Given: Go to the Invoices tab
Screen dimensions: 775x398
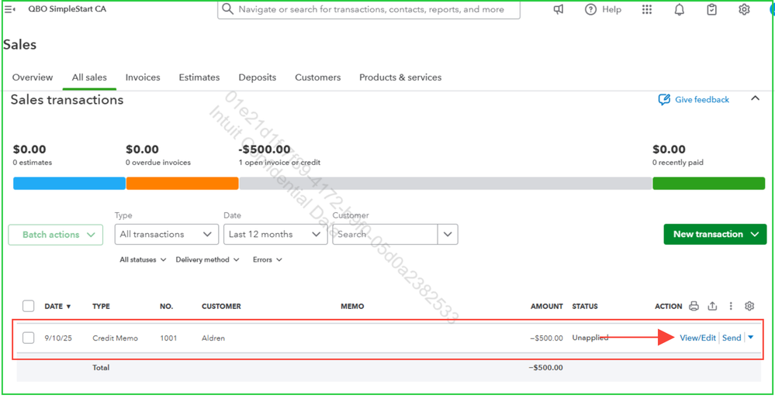Looking at the screenshot, I should (143, 77).
